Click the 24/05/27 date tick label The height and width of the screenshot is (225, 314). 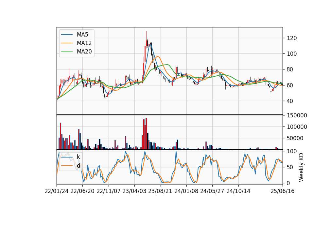pos(212,191)
